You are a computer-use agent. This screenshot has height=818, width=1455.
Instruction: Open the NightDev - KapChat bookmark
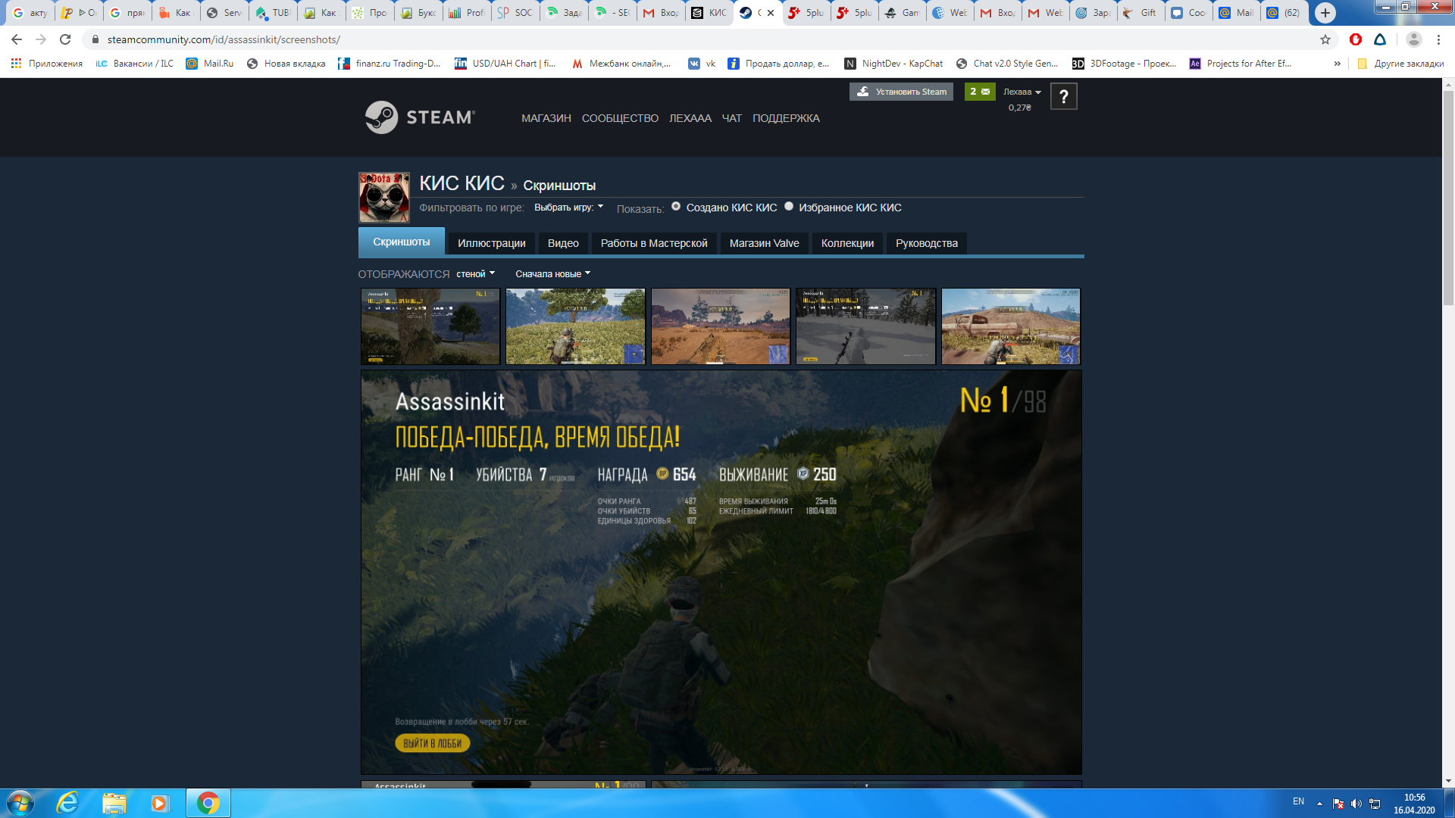pos(893,64)
